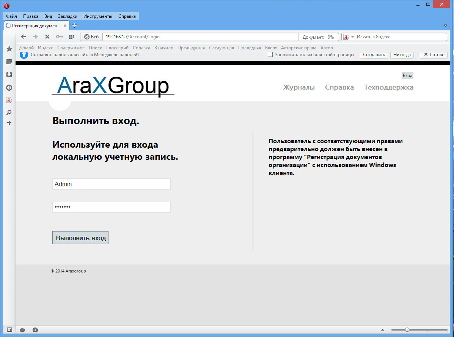
Task: Check Запомнить только для этой страницы
Action: [270, 55]
